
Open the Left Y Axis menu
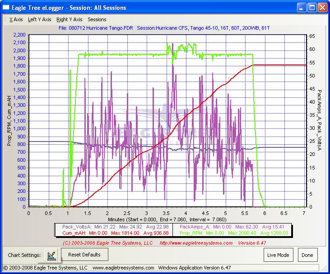point(40,19)
